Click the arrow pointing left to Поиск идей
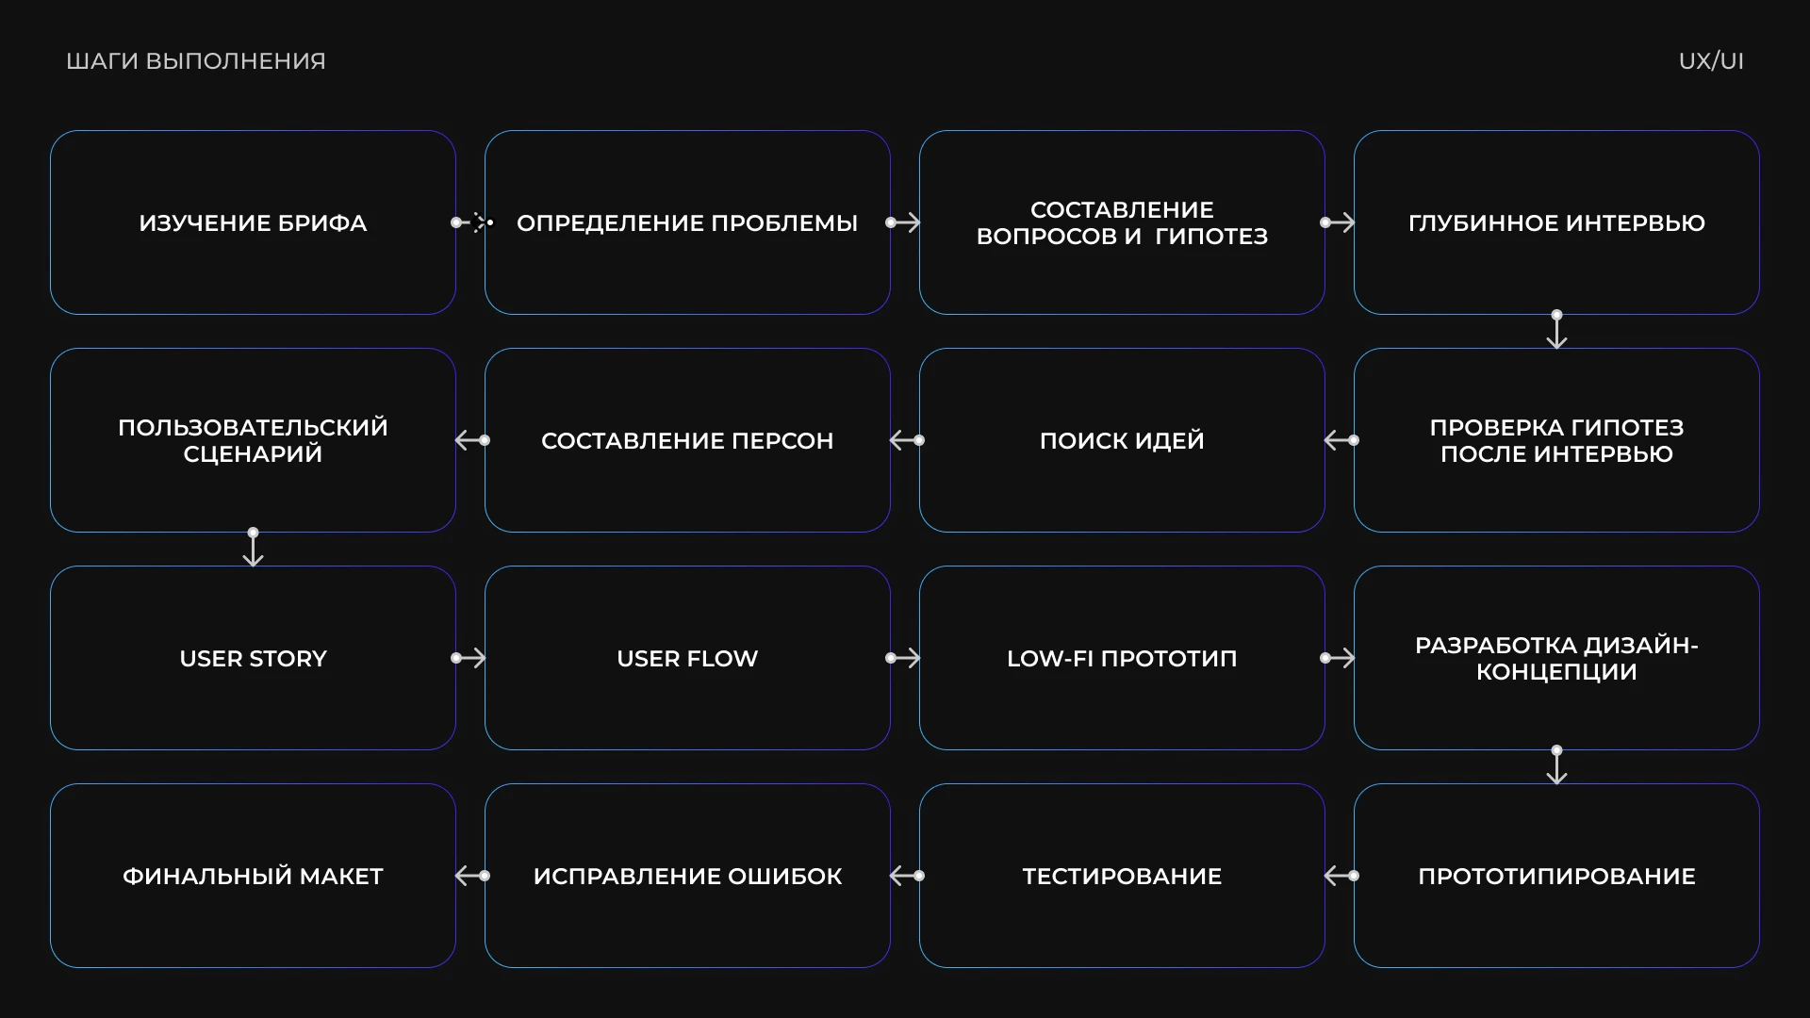1810x1018 pixels. (x=1340, y=440)
